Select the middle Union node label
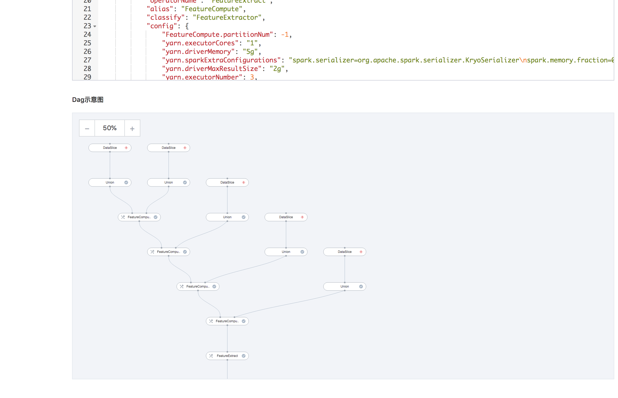This screenshot has width=618, height=398. [x=227, y=217]
